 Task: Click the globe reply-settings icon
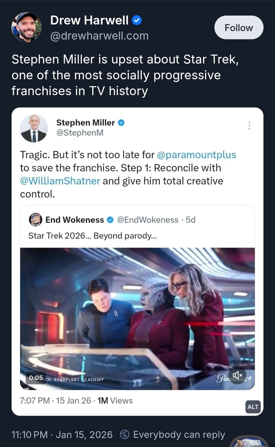tap(125, 435)
